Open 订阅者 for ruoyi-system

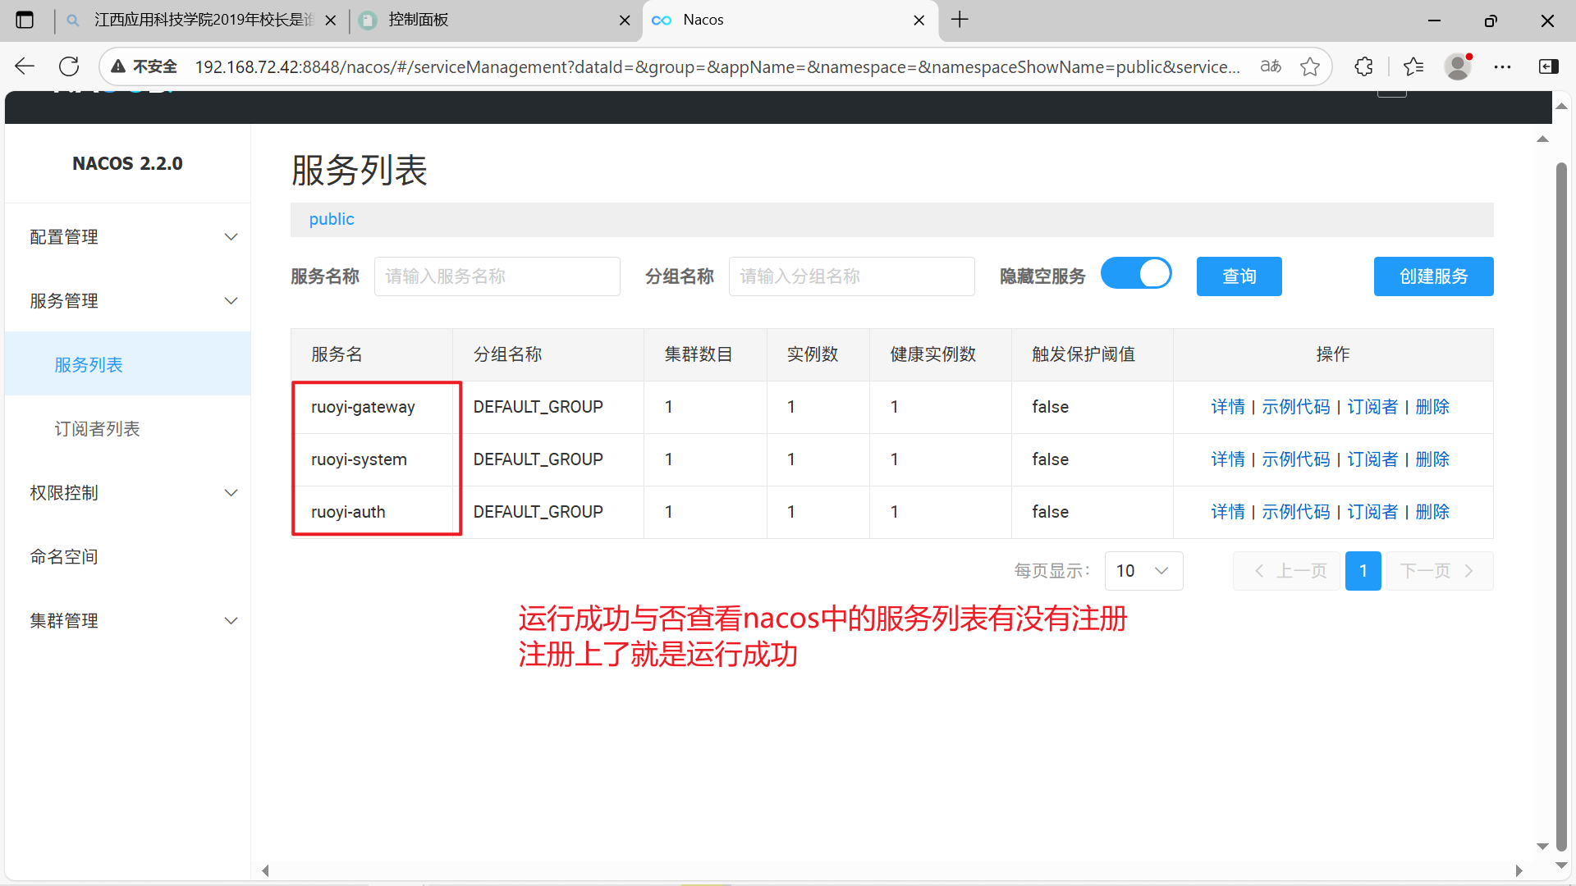pyautogui.click(x=1372, y=459)
